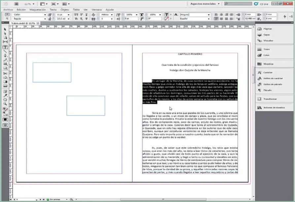Screen dimensions: 295x202
Task: Open the leading dropdown
Action: [x=69, y=19]
